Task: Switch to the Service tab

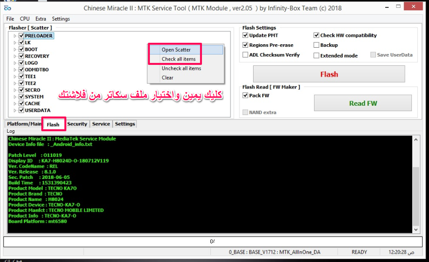Action: pos(101,124)
